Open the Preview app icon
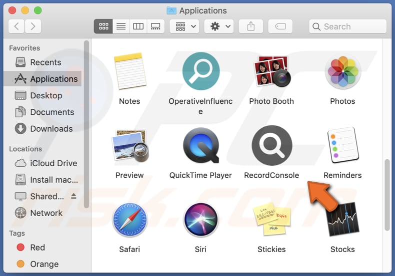Image resolution: width=395 pixels, height=276 pixels. pos(129,146)
